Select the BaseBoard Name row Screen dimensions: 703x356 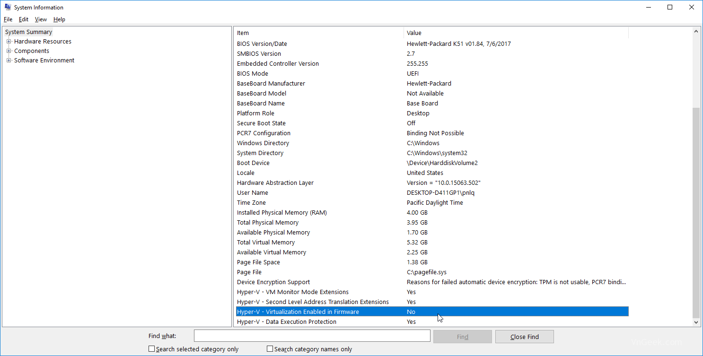click(x=432, y=104)
